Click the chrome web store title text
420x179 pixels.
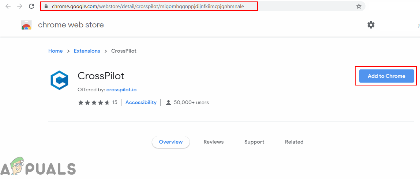[71, 25]
